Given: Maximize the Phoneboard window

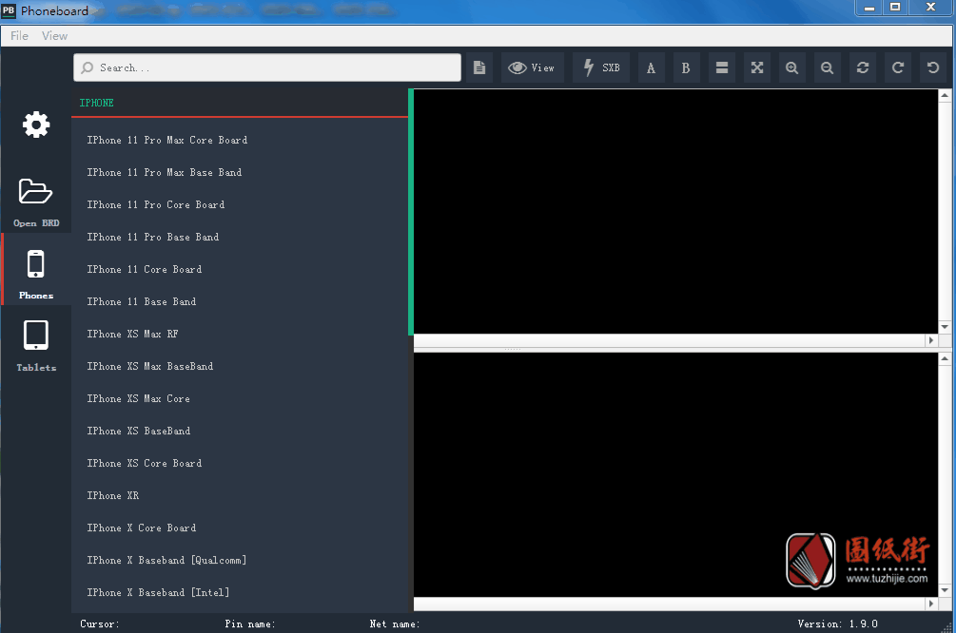Looking at the screenshot, I should click(x=896, y=8).
